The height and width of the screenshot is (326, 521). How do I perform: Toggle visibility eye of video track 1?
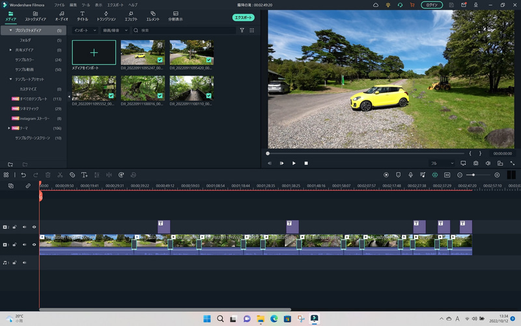point(34,244)
